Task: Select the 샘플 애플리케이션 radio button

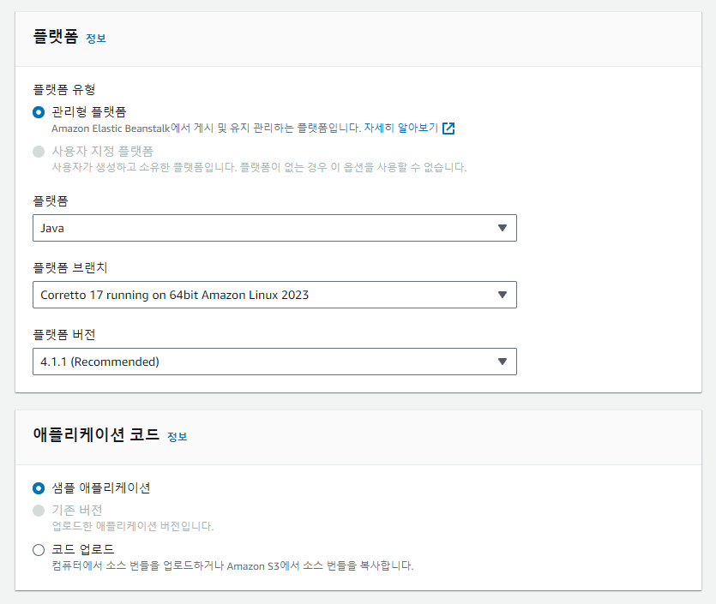Action: pyautogui.click(x=39, y=488)
